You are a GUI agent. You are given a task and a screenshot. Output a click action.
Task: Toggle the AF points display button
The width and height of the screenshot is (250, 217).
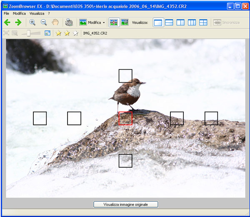[x=114, y=22]
